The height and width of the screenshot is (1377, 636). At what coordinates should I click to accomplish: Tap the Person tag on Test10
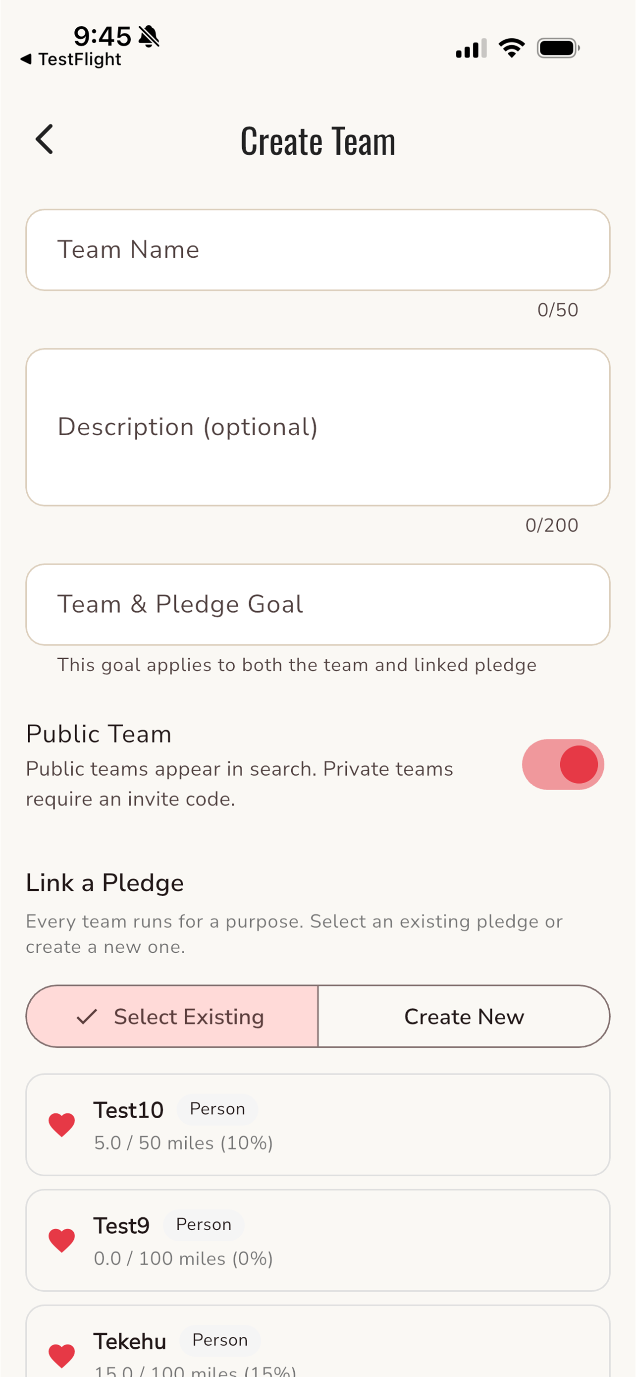point(217,1109)
